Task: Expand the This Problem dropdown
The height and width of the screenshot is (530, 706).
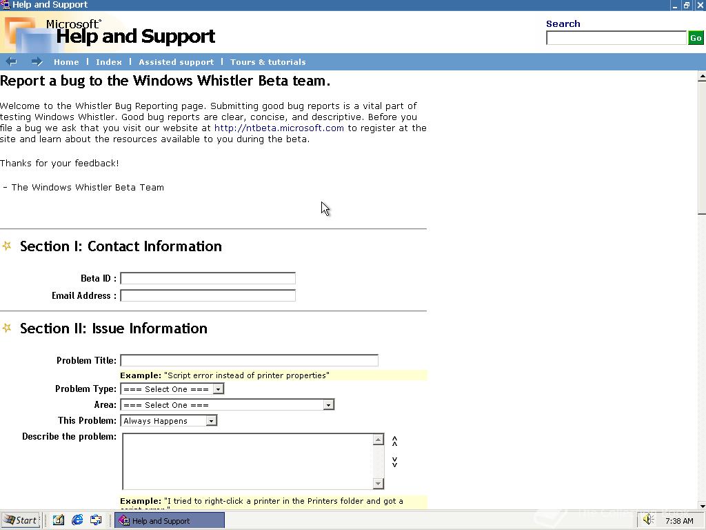Action: 211,421
